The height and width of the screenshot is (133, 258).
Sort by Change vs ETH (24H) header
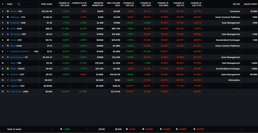tap(79, 4)
